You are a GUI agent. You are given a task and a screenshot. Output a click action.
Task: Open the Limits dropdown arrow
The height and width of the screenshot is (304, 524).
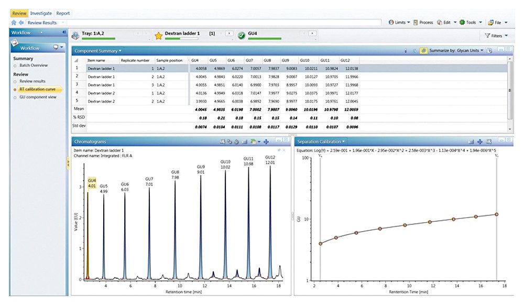pyautogui.click(x=408, y=23)
